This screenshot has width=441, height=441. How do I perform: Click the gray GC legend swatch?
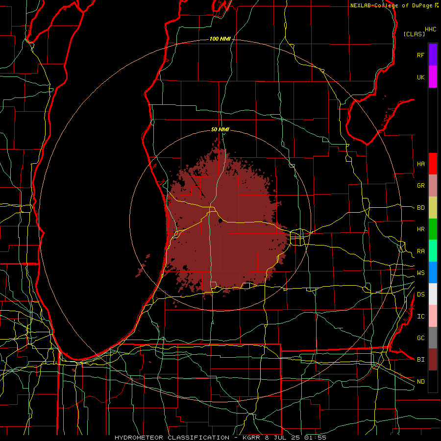tap(433, 338)
